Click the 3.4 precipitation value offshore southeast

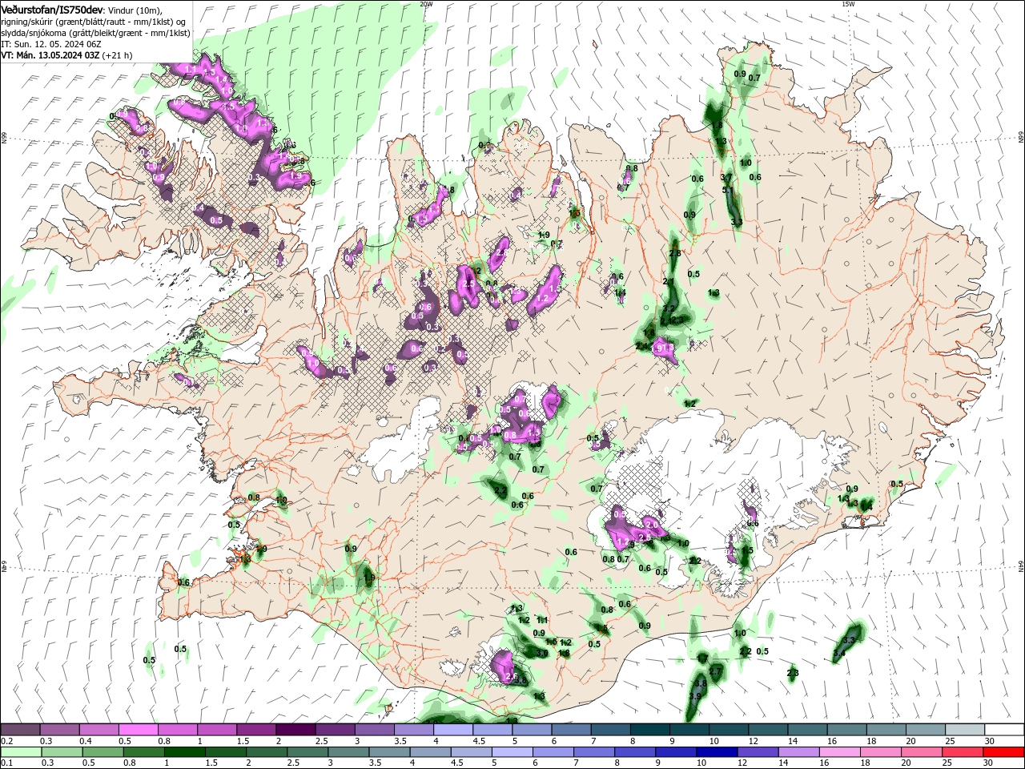(x=839, y=654)
